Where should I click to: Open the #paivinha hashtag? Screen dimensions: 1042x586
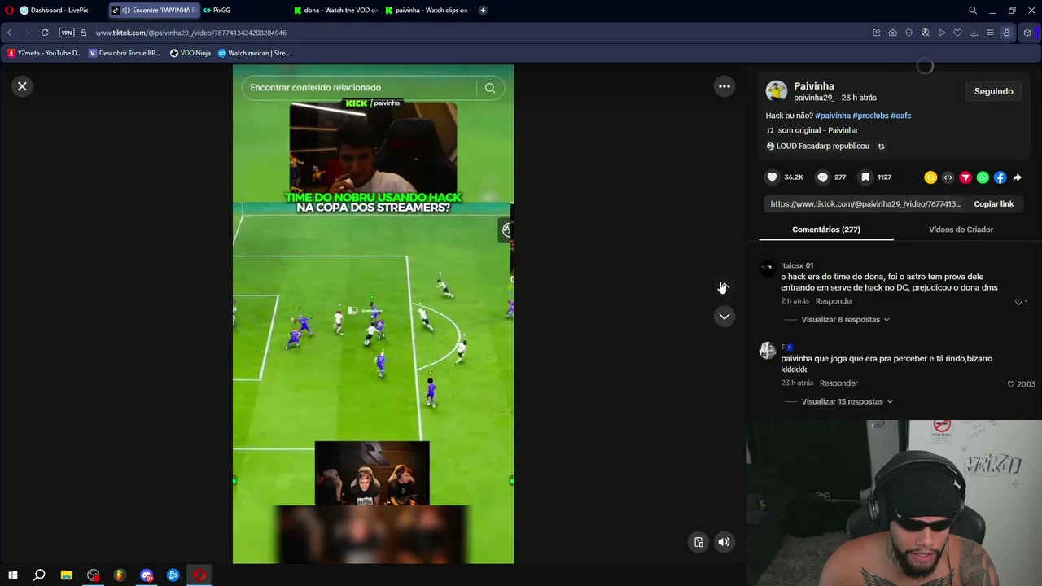click(x=833, y=116)
